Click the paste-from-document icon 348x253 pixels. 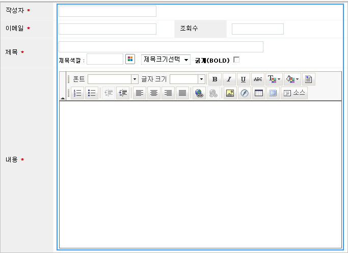308,79
